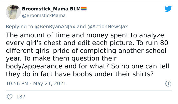This screenshot has height=104, width=178.
Task: Click the May 21, 2021 date
Action: [50, 83]
